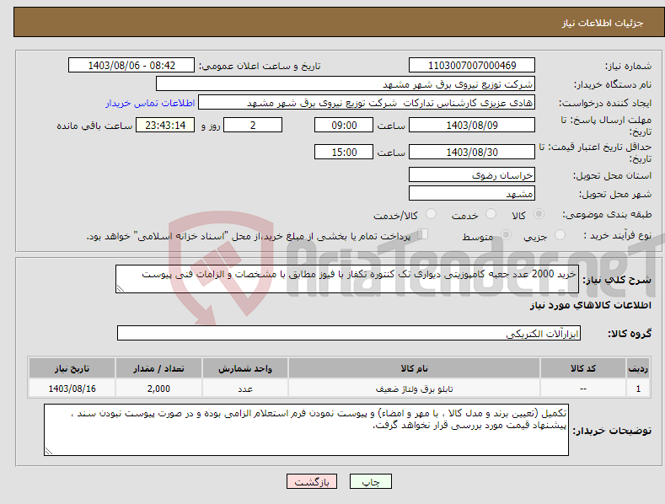Toggle the اسناد خزانه اسلامی payment checkbox
This screenshot has width=665, height=504.
pyautogui.click(x=422, y=234)
